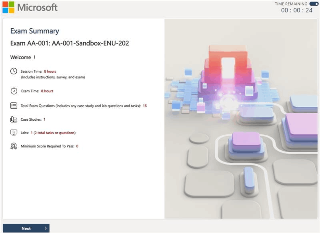Click the TIME REMAINING label

[291, 4]
